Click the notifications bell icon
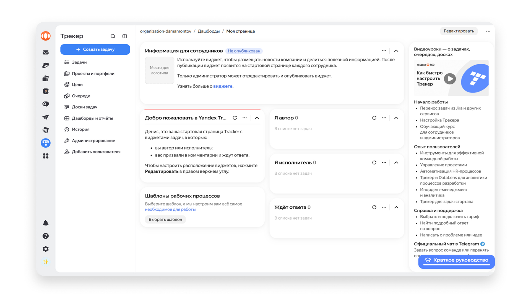 46,223
